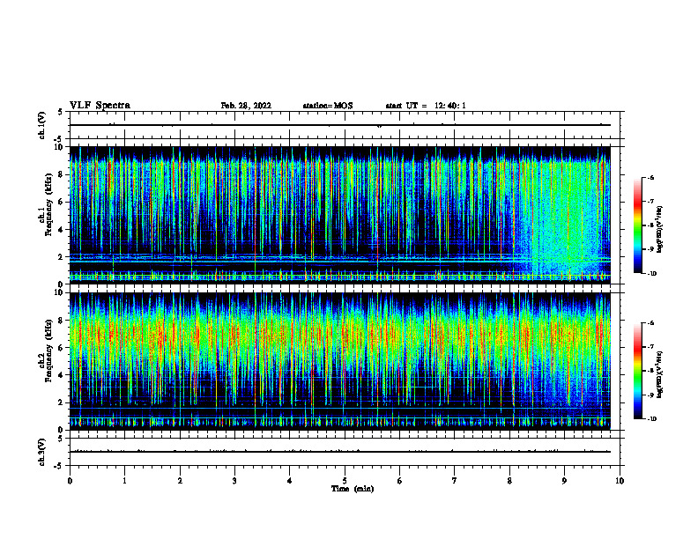Click the "2" kHz tick on ch.2 frequency axis
698x539 pixels.
point(62,402)
